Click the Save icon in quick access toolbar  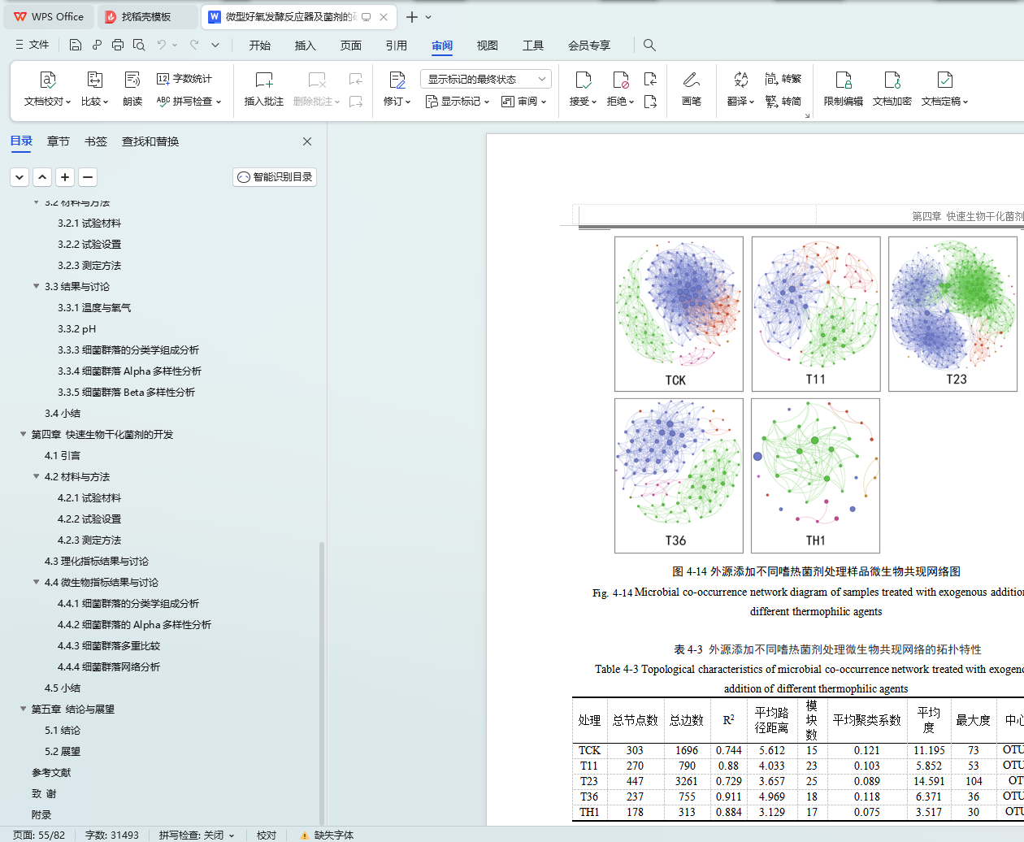76,45
